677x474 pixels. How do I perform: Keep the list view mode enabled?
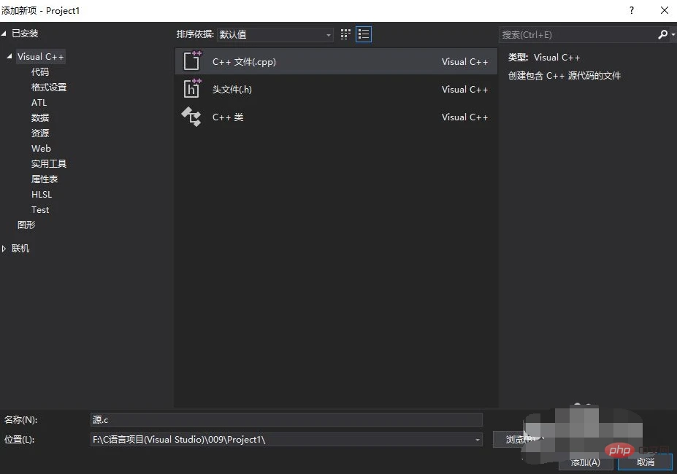click(363, 34)
